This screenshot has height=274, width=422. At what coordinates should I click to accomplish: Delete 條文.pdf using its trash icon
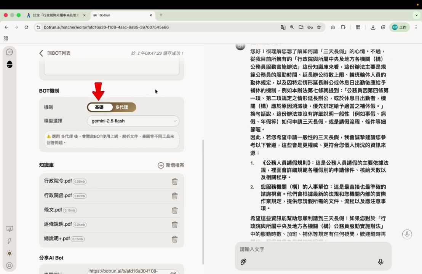point(175,210)
